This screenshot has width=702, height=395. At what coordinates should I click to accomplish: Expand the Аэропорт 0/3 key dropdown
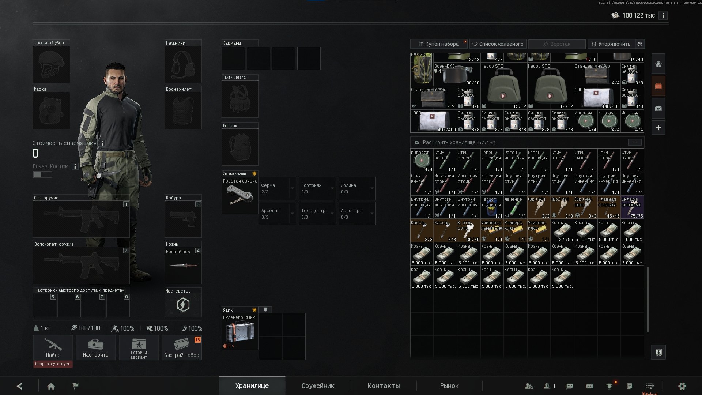coord(372,214)
